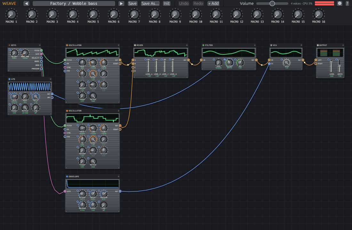Load the next preset with right arrow
This screenshot has width=352, height=230.
(x=121, y=4)
